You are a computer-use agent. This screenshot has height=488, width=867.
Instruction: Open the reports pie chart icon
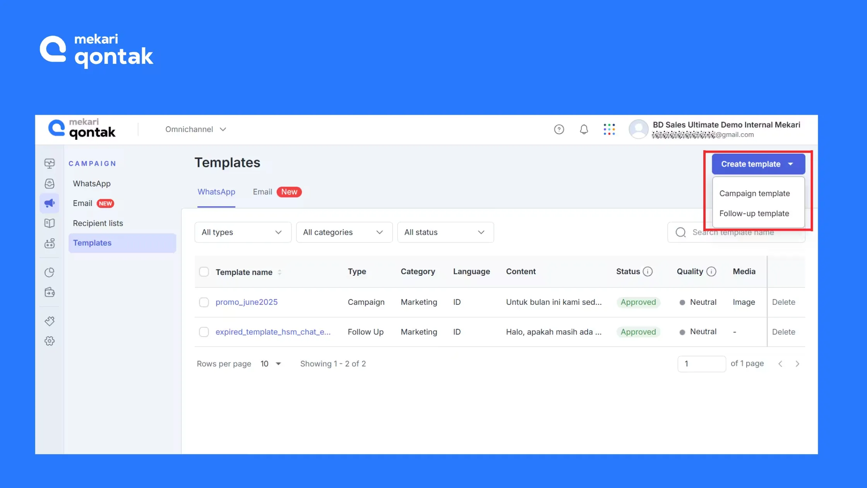(x=50, y=273)
